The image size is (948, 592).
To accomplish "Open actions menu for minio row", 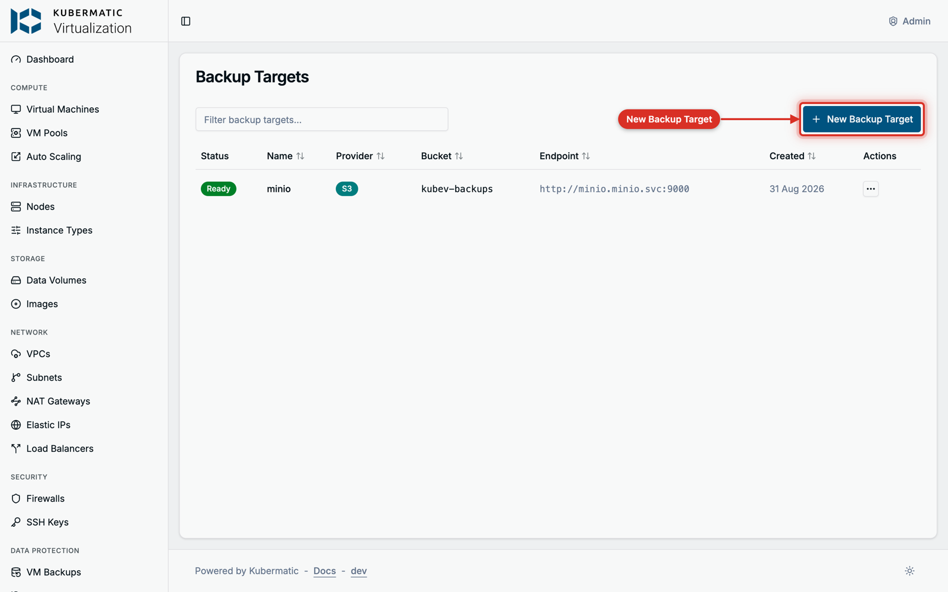I will [x=870, y=189].
